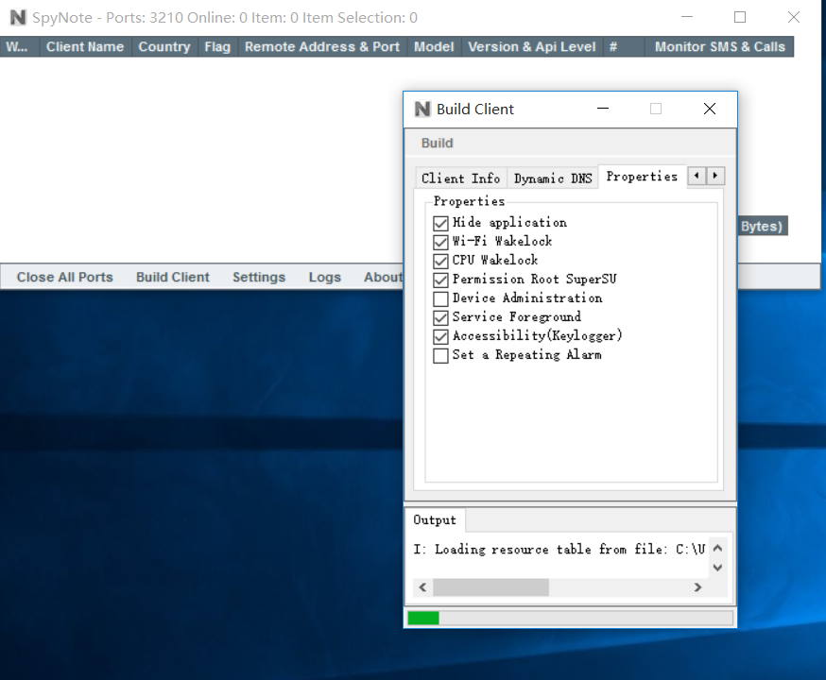Click the Flag column header
Screen dimensions: 826x680
click(x=217, y=47)
